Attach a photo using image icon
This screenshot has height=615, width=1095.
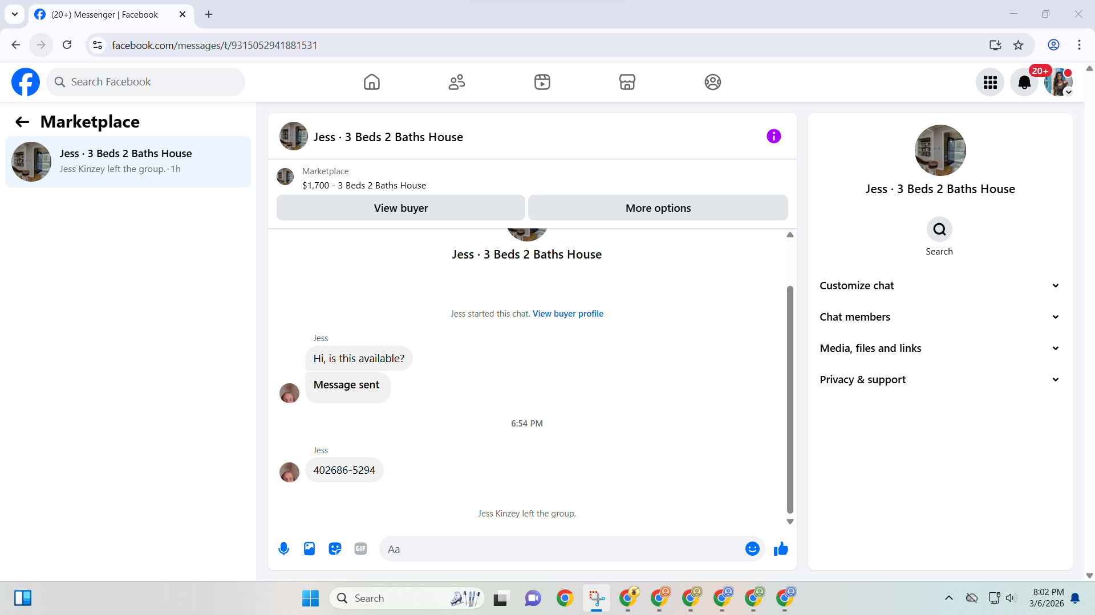(x=309, y=549)
